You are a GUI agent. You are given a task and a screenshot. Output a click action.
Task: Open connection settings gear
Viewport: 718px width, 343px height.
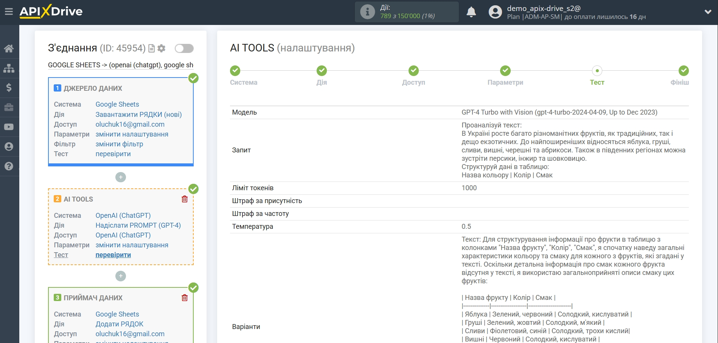point(162,48)
